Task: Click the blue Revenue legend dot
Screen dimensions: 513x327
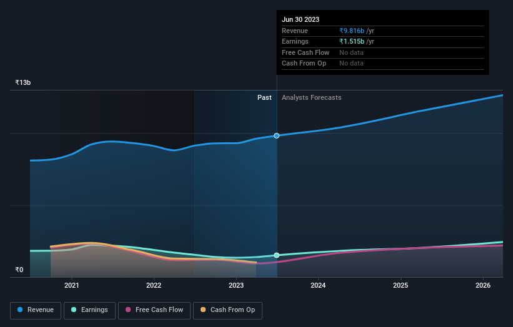Action: click(x=20, y=310)
